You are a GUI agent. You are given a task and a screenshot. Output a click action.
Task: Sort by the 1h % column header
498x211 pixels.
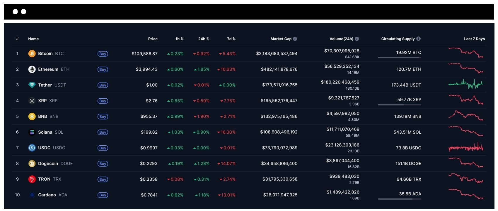[180, 39]
